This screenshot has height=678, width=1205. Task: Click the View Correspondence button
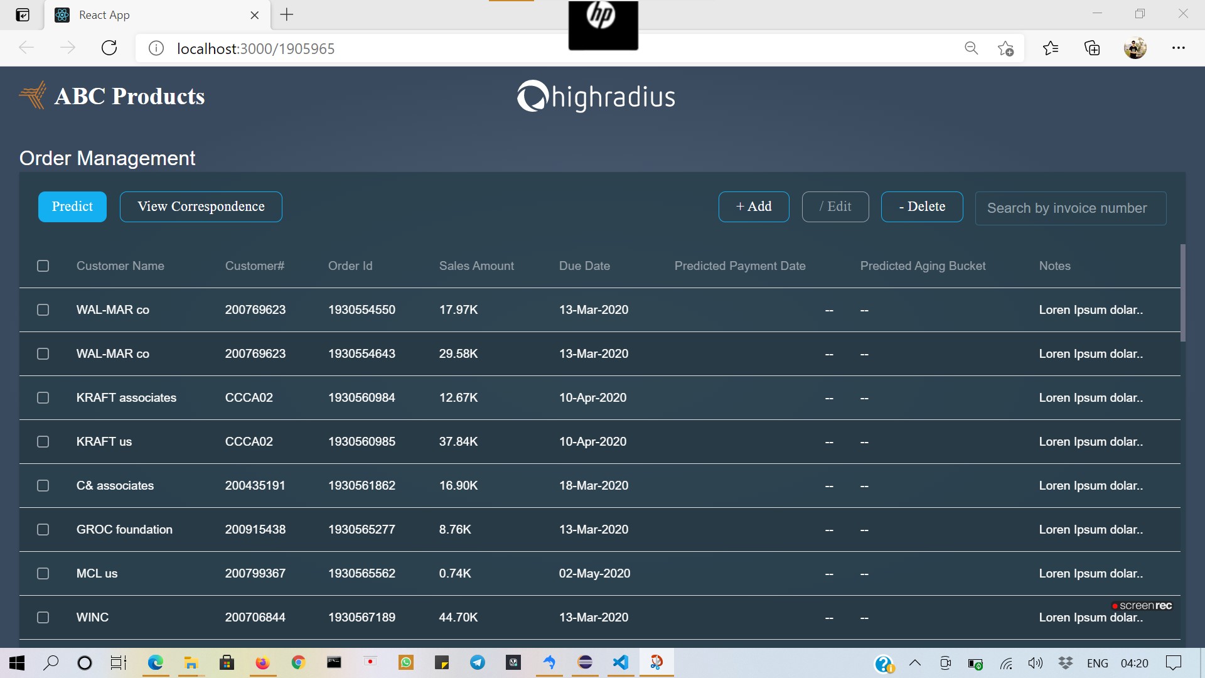201,207
